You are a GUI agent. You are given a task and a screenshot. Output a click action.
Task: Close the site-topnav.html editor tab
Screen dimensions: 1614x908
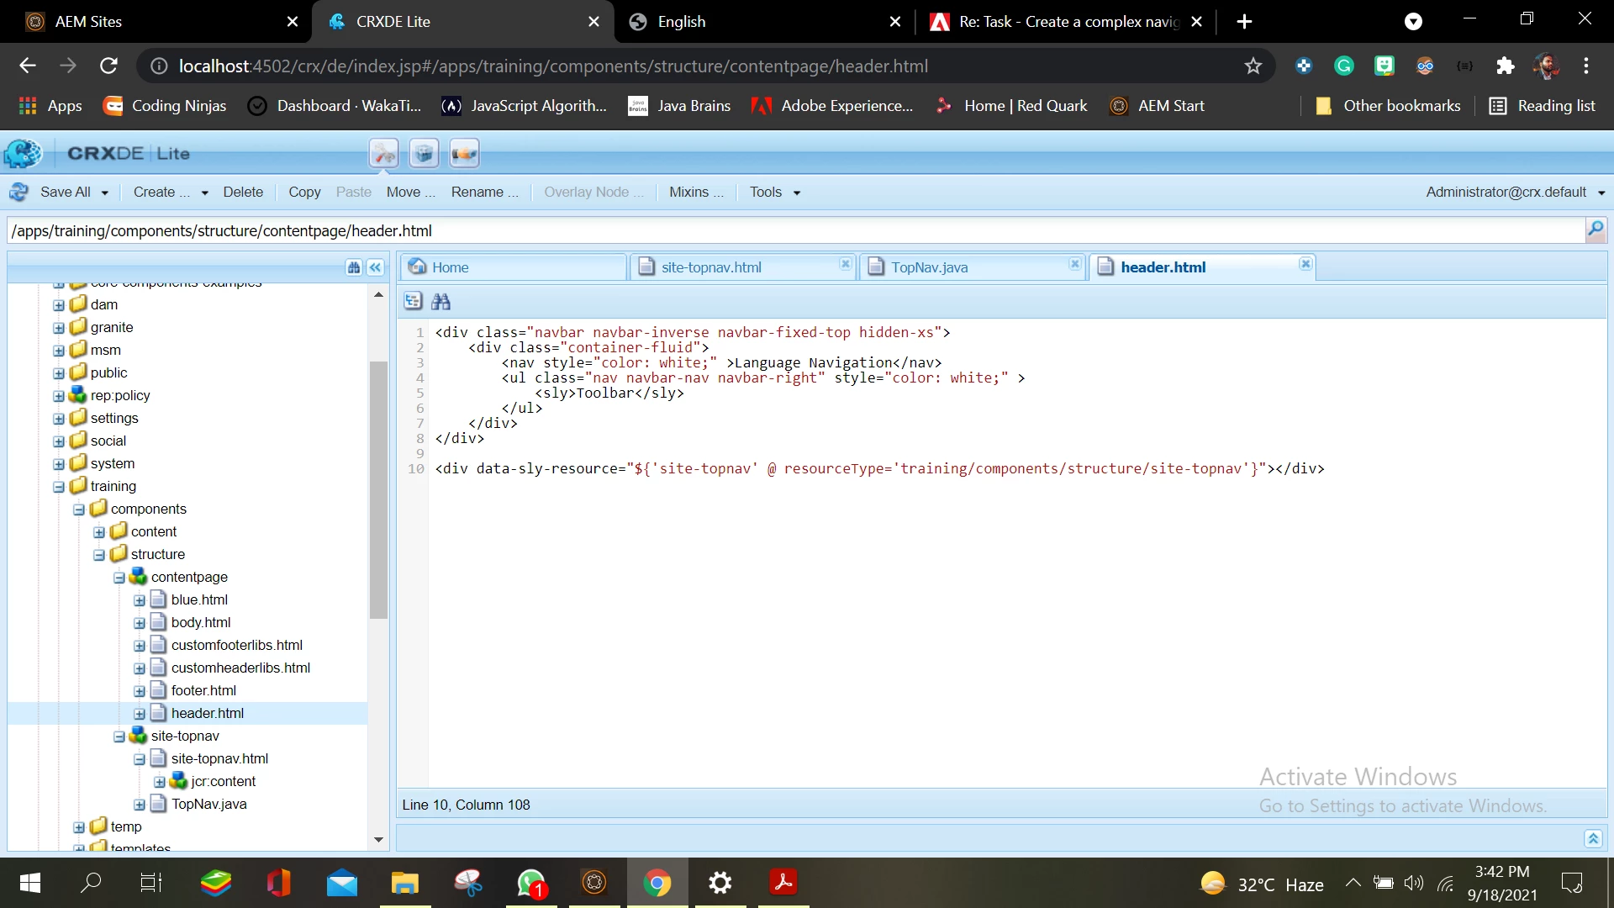pos(845,264)
